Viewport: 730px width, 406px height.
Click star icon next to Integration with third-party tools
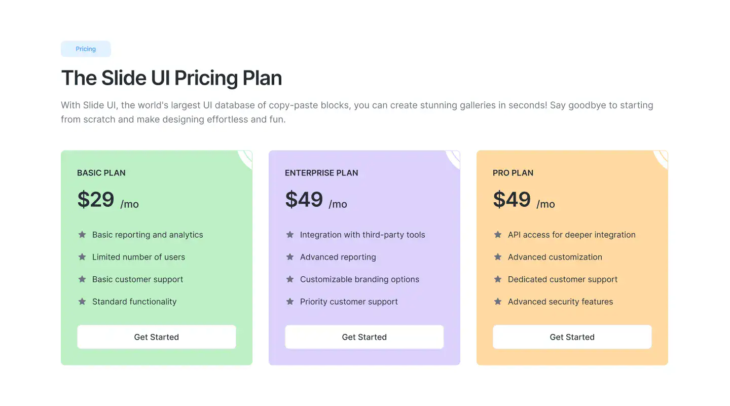click(290, 235)
